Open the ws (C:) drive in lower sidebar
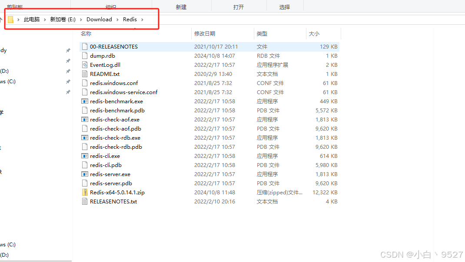The width and height of the screenshot is (465, 262). 8,245
